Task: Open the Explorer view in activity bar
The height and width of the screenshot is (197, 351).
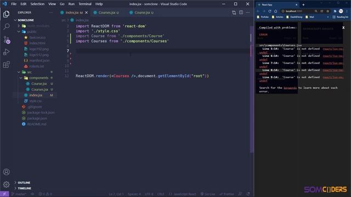Action: (x=6, y=14)
